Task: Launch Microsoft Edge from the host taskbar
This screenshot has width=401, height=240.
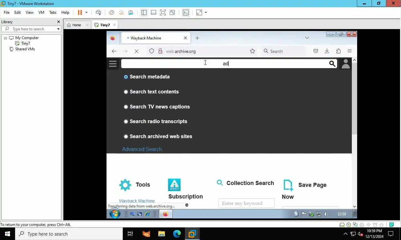Action: [x=177, y=234]
